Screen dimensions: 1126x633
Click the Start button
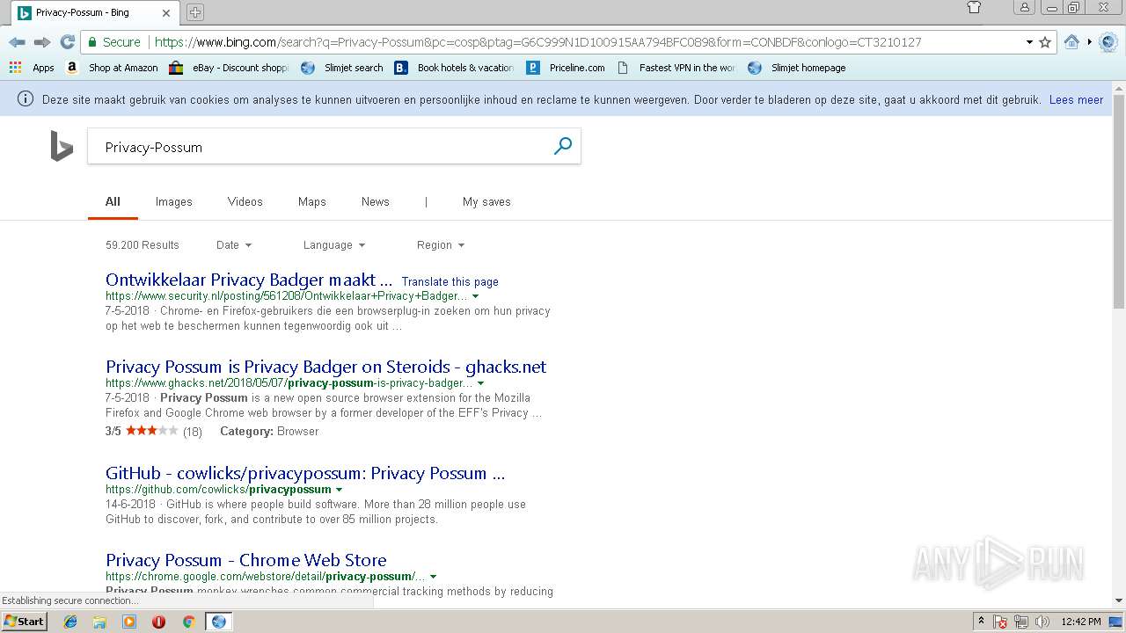coord(25,622)
